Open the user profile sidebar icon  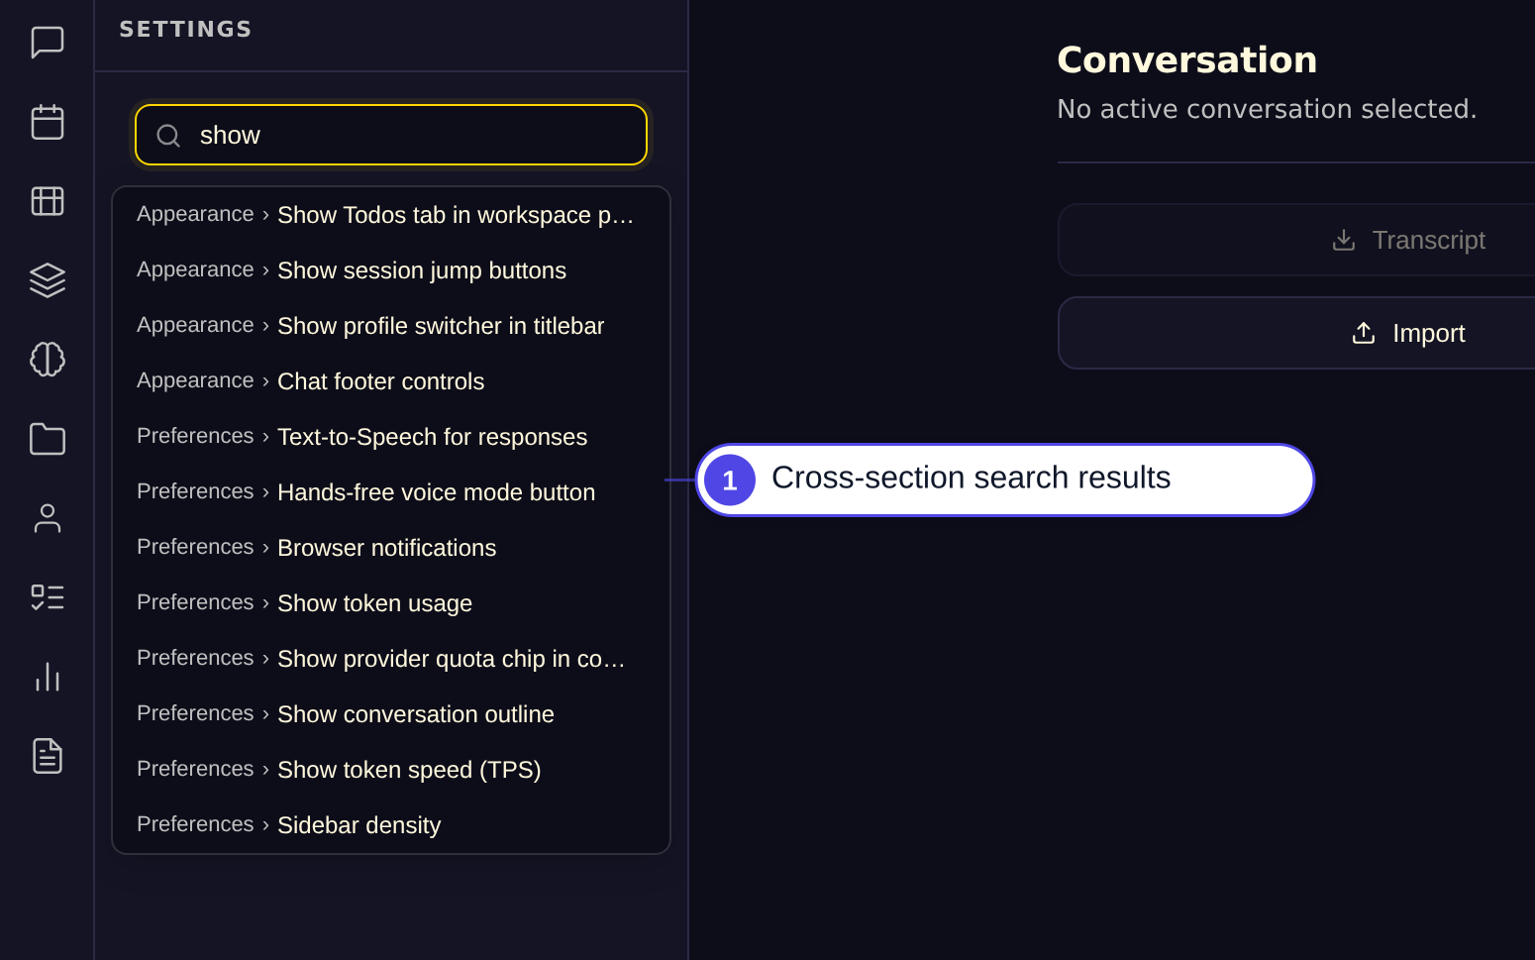coord(47,518)
